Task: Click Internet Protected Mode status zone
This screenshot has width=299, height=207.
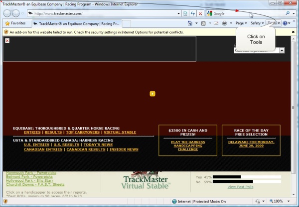Action: click(199, 202)
